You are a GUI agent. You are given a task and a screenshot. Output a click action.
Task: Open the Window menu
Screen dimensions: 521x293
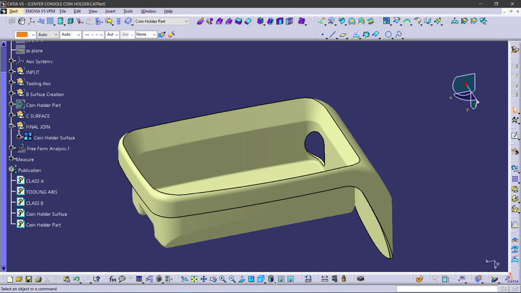(x=148, y=11)
